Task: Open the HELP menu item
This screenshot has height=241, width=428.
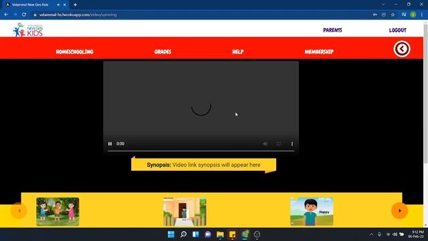Action: pyautogui.click(x=238, y=52)
